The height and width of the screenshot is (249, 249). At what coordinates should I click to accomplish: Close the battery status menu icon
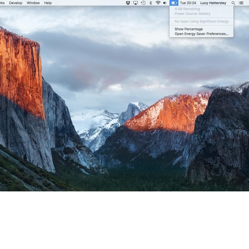pos(174,3)
